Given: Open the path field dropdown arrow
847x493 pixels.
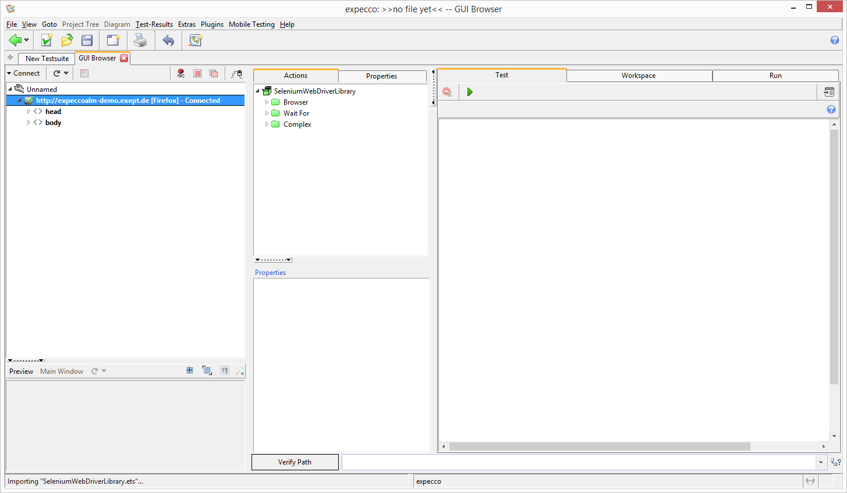Looking at the screenshot, I should pos(821,462).
